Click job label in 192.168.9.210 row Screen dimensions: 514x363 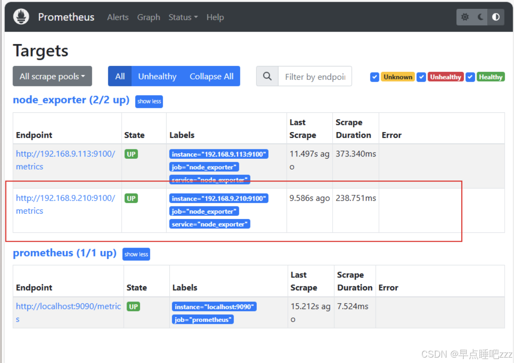click(204, 211)
